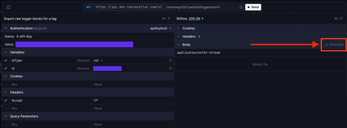The height and width of the screenshot is (128, 347).
Task: Expand the response Headers section
Action: click(x=178, y=36)
